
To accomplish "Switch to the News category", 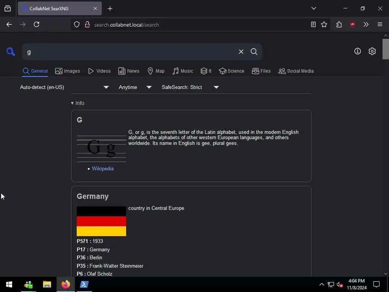I will click(128, 71).
